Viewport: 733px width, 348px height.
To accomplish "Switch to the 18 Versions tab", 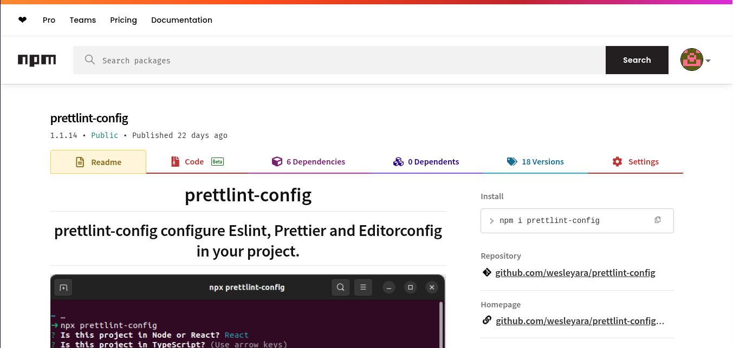I will pyautogui.click(x=543, y=161).
